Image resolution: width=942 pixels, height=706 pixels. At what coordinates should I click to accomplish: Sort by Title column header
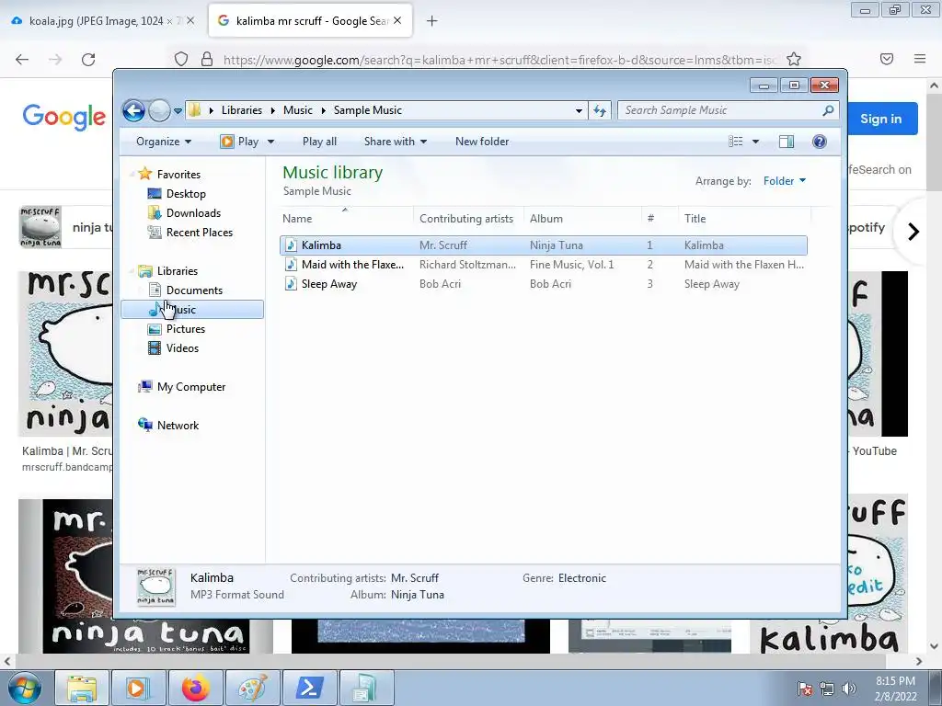(744, 219)
